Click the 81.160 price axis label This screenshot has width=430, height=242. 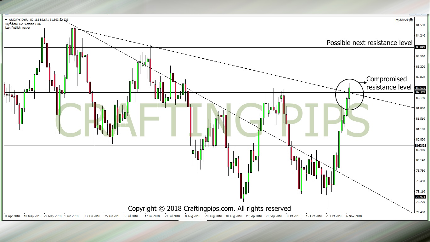(x=421, y=129)
